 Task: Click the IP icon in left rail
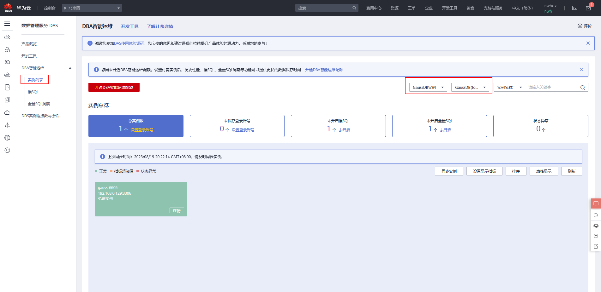[7, 150]
